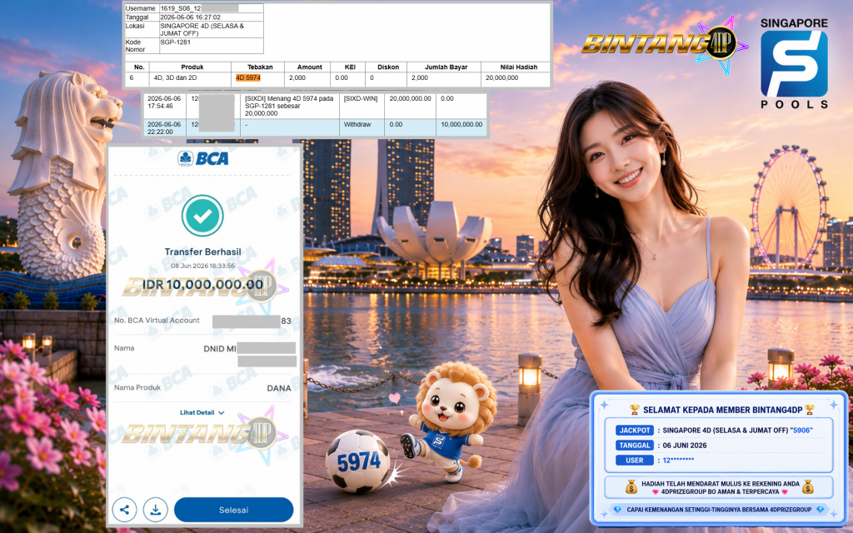Click the 'KEI' column header

[x=350, y=67]
